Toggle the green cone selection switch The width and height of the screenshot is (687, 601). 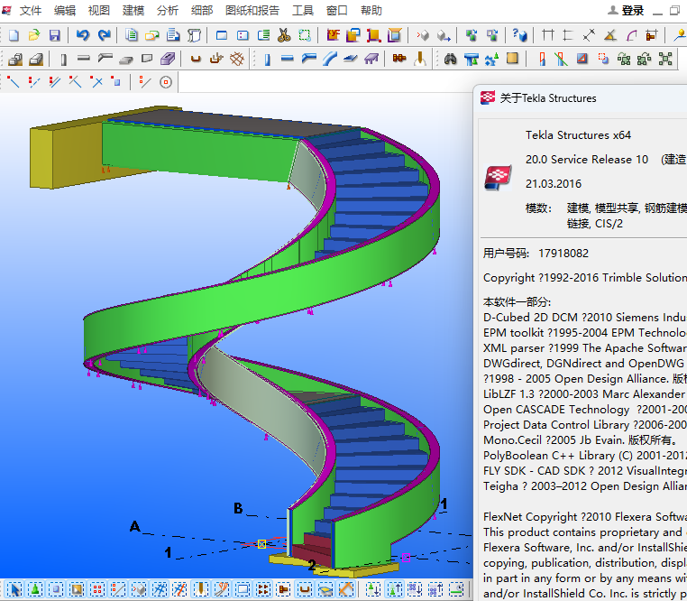pos(35,589)
